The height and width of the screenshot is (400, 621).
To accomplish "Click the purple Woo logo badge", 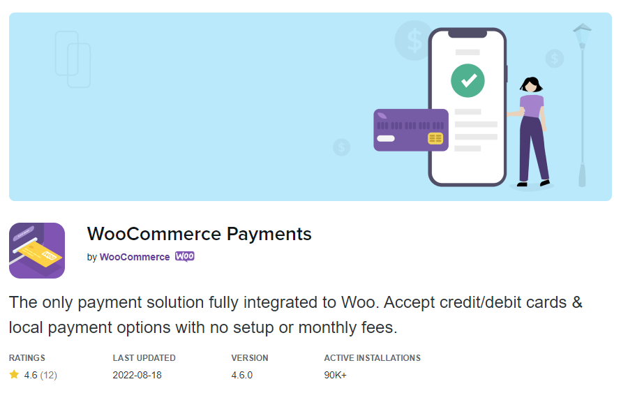I will (185, 257).
